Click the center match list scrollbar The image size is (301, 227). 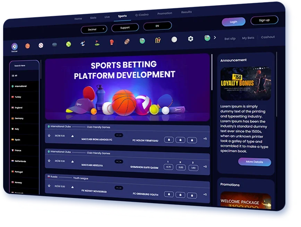[212, 72]
